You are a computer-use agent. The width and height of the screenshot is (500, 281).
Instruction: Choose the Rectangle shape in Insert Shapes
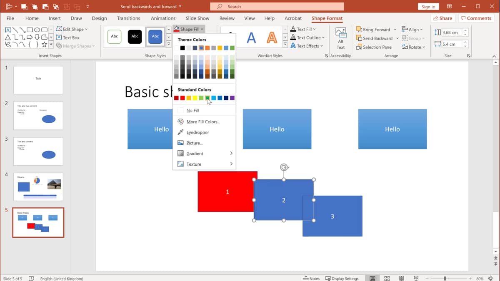30,30
